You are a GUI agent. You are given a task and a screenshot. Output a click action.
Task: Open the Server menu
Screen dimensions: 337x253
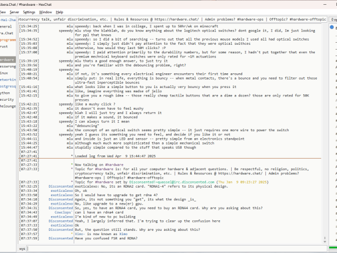(14, 12)
